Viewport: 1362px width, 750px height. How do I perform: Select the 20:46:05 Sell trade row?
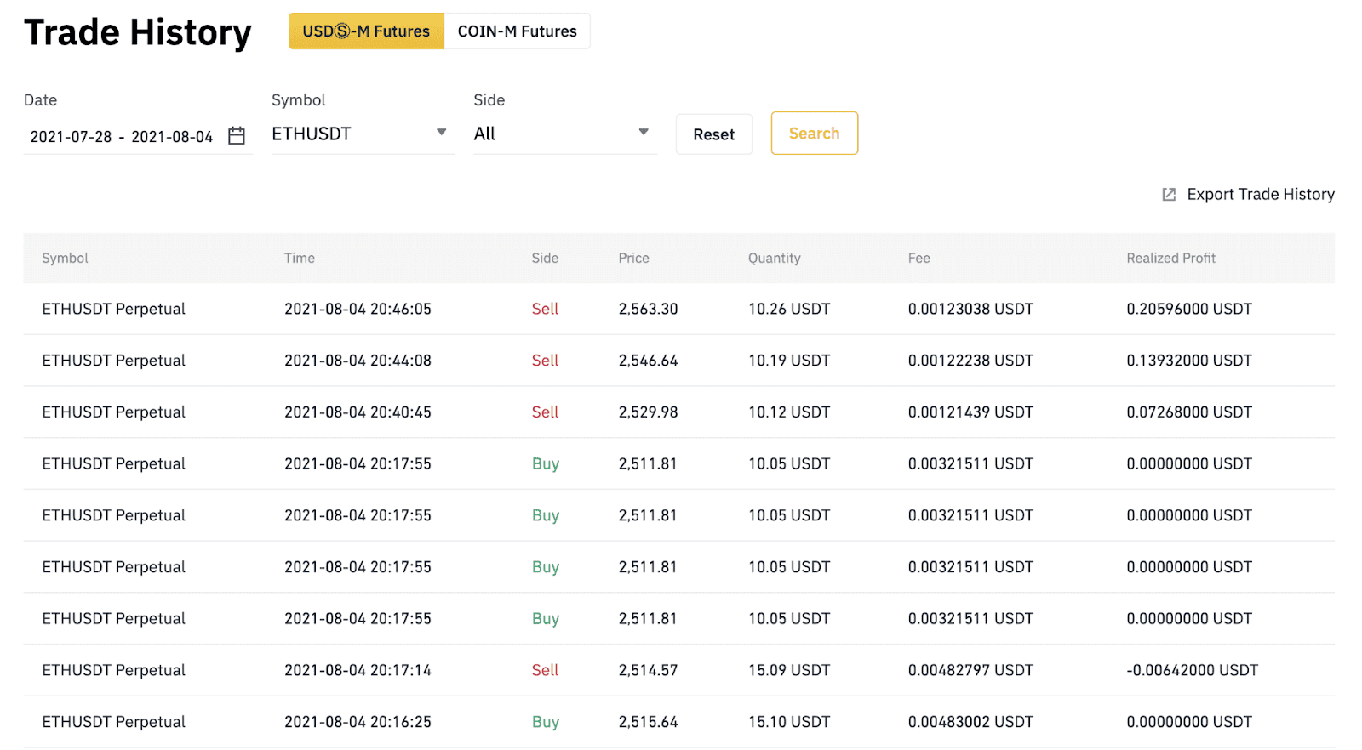pyautogui.click(x=678, y=309)
